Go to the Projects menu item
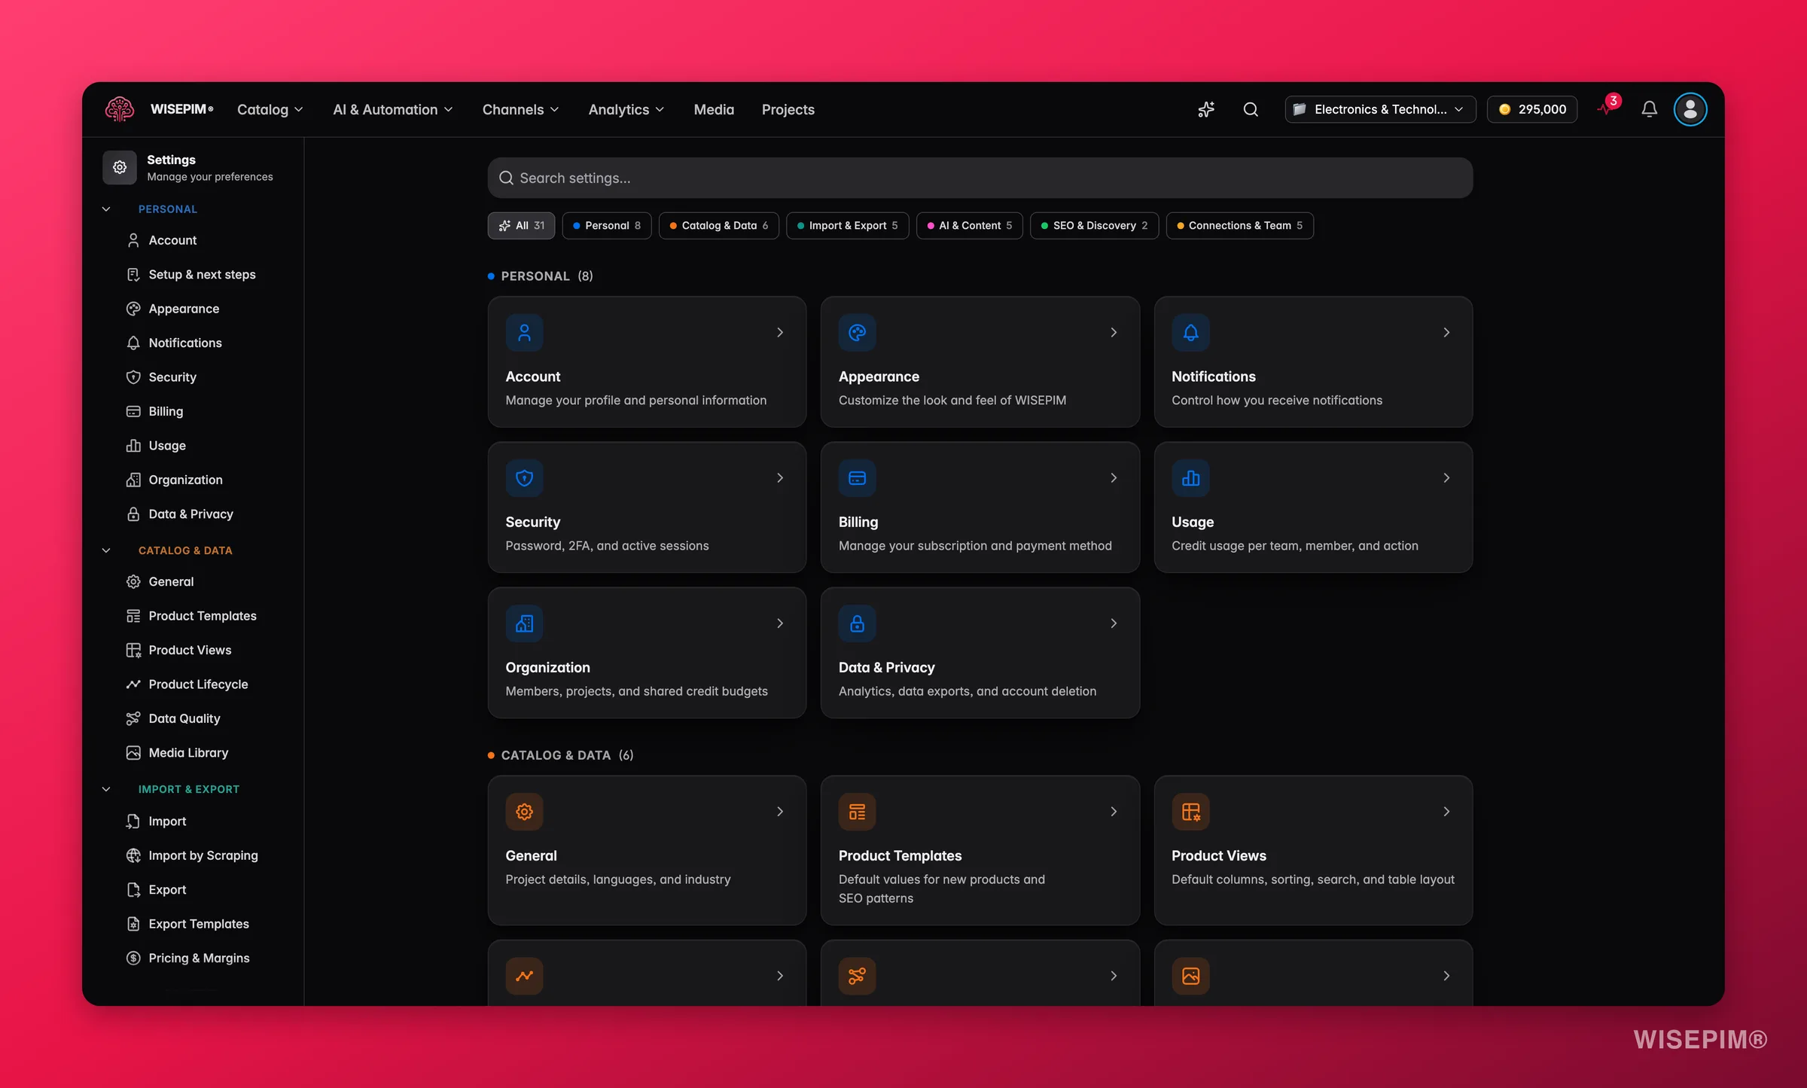 (788, 109)
